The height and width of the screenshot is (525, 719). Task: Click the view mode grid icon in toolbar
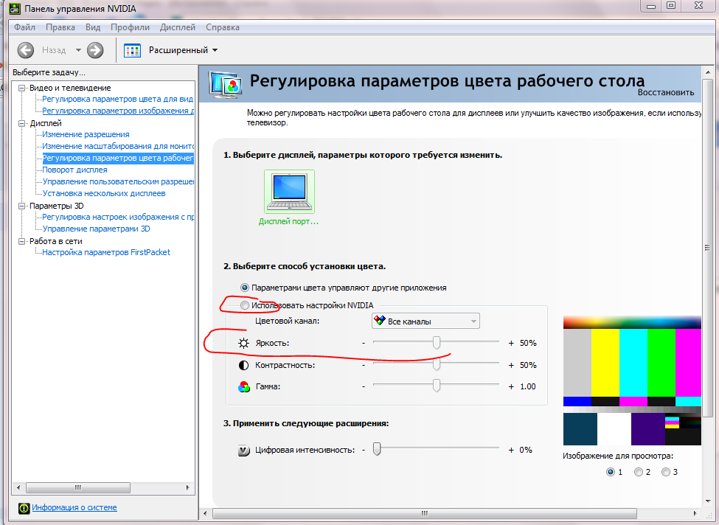(133, 50)
